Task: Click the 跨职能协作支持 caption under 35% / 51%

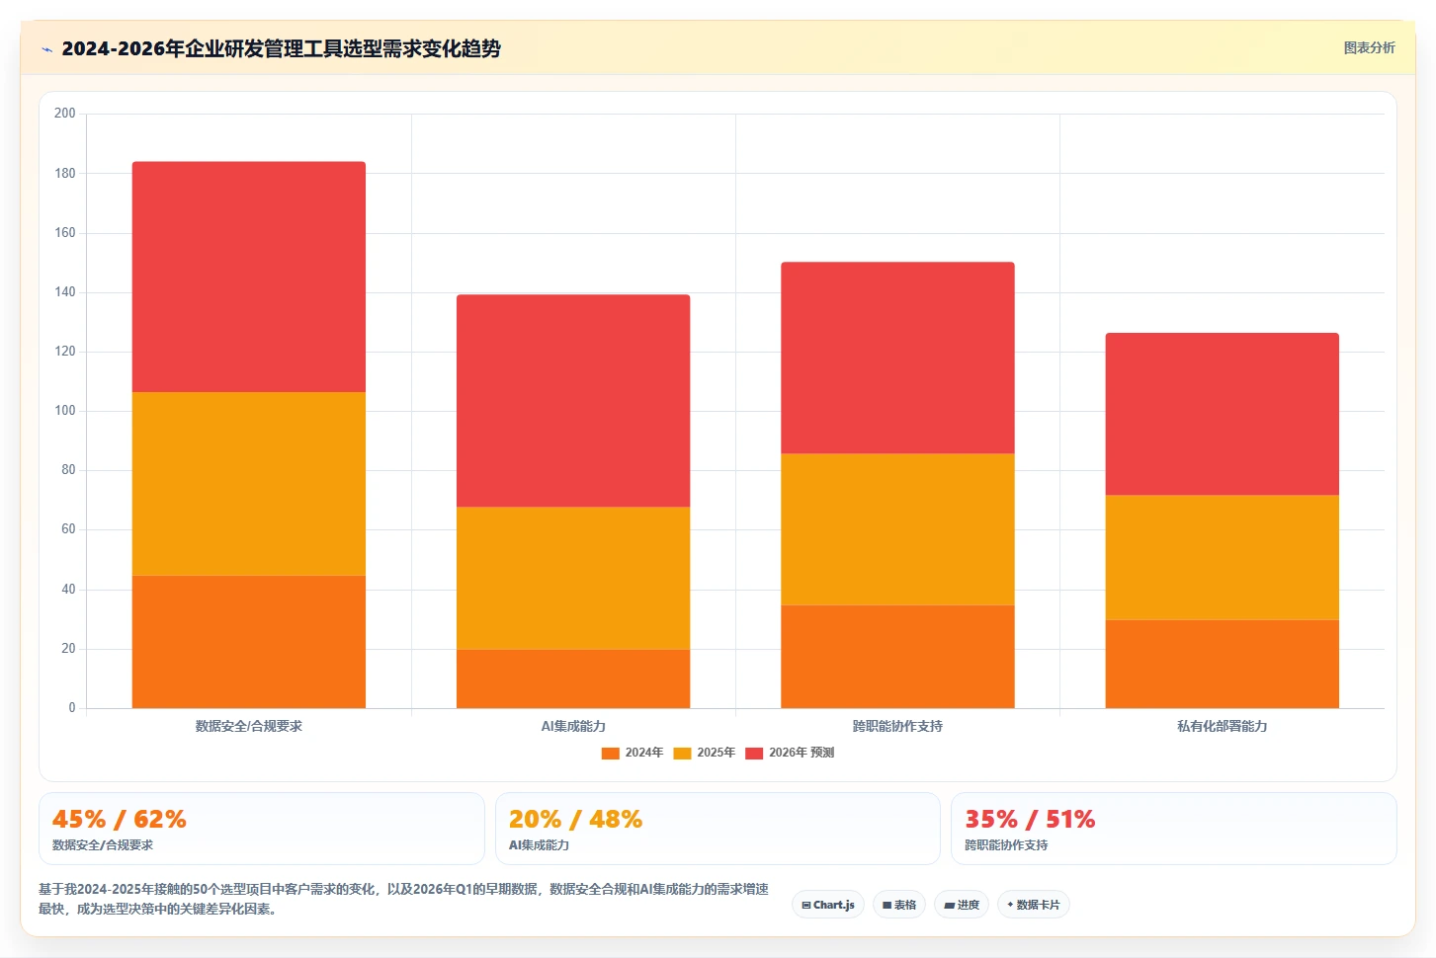Action: [1006, 845]
